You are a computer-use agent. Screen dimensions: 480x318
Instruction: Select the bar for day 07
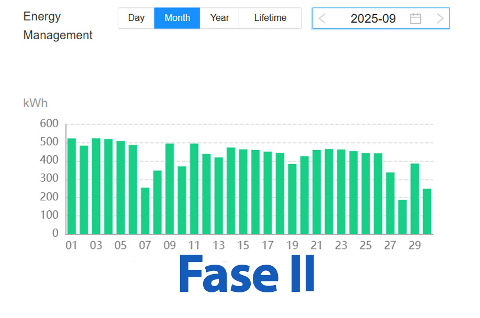[145, 211]
